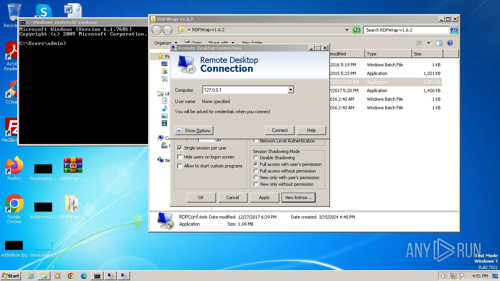Select the addedloss.jpg file on desktop
The image size is (500, 281).
[14, 249]
